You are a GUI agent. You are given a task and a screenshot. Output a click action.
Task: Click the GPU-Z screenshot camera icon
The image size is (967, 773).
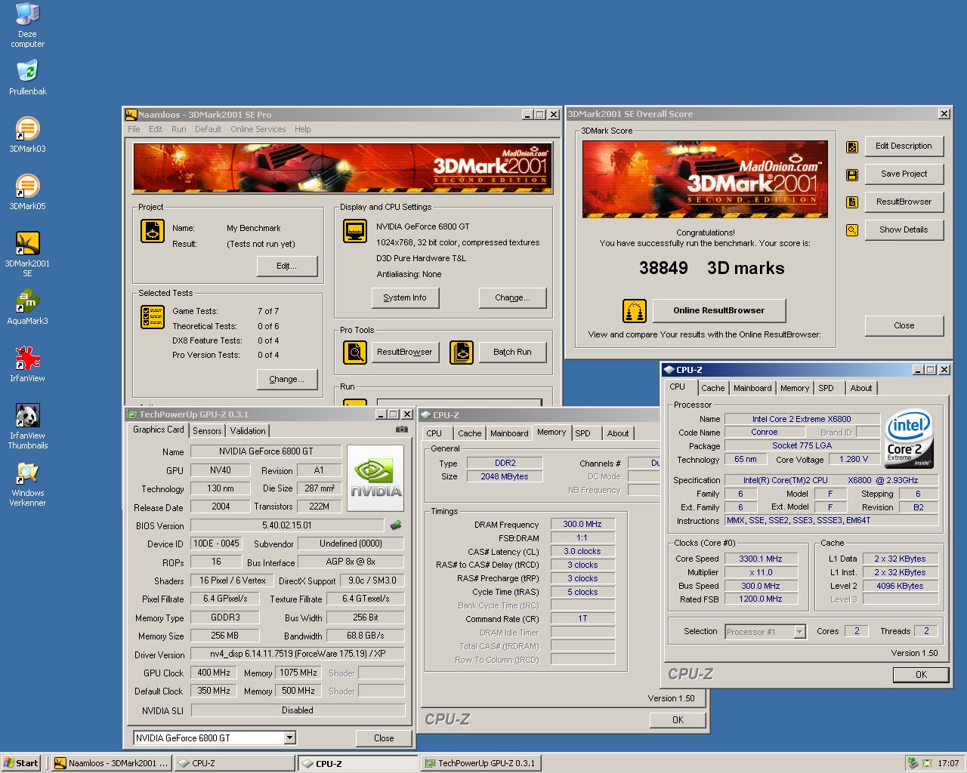pos(402,430)
